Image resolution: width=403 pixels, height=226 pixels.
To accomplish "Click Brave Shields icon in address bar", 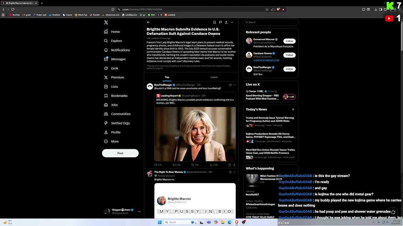I will pyautogui.click(x=278, y=9).
